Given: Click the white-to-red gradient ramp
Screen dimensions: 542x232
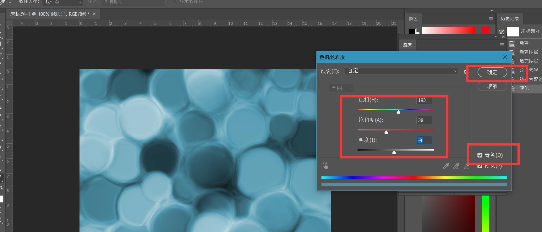Looking at the screenshot, I should tap(448, 30).
